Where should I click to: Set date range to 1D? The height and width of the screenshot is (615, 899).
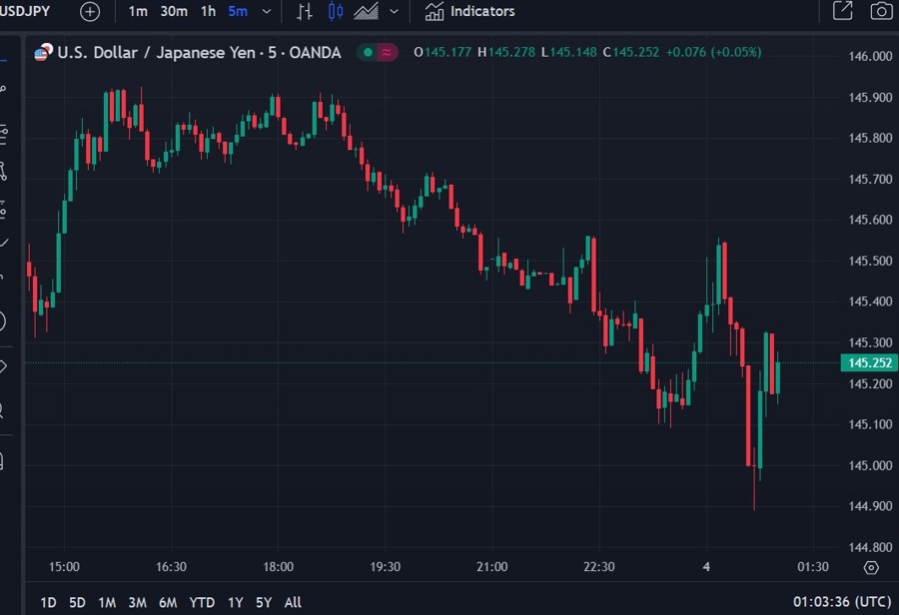tap(48, 602)
